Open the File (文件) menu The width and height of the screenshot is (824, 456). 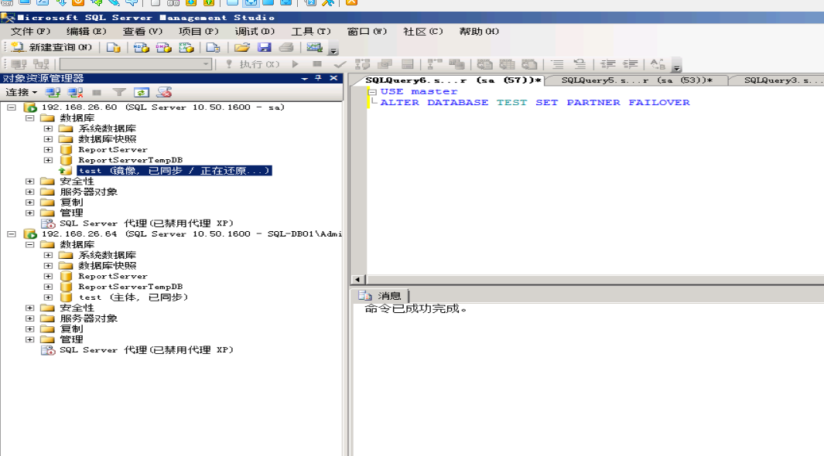click(x=30, y=32)
